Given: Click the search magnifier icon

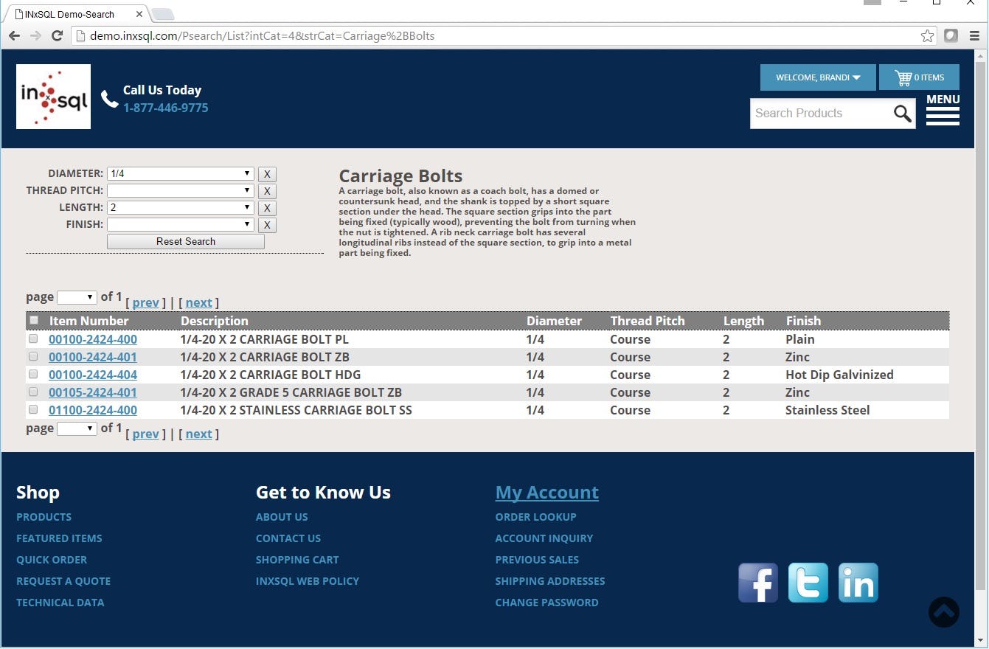Looking at the screenshot, I should [x=901, y=113].
